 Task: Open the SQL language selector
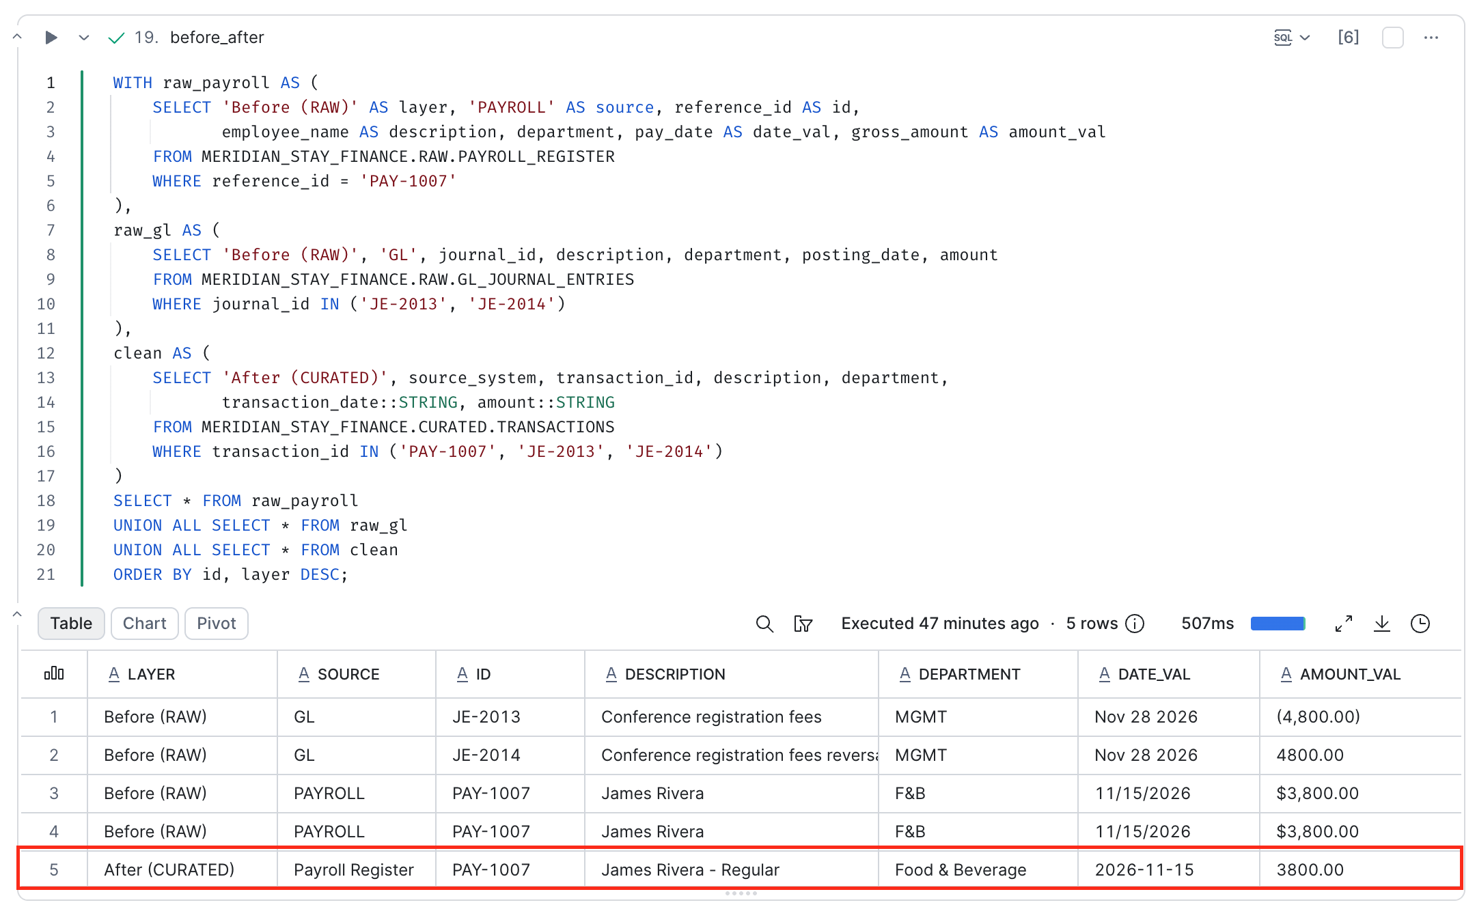point(1292,37)
